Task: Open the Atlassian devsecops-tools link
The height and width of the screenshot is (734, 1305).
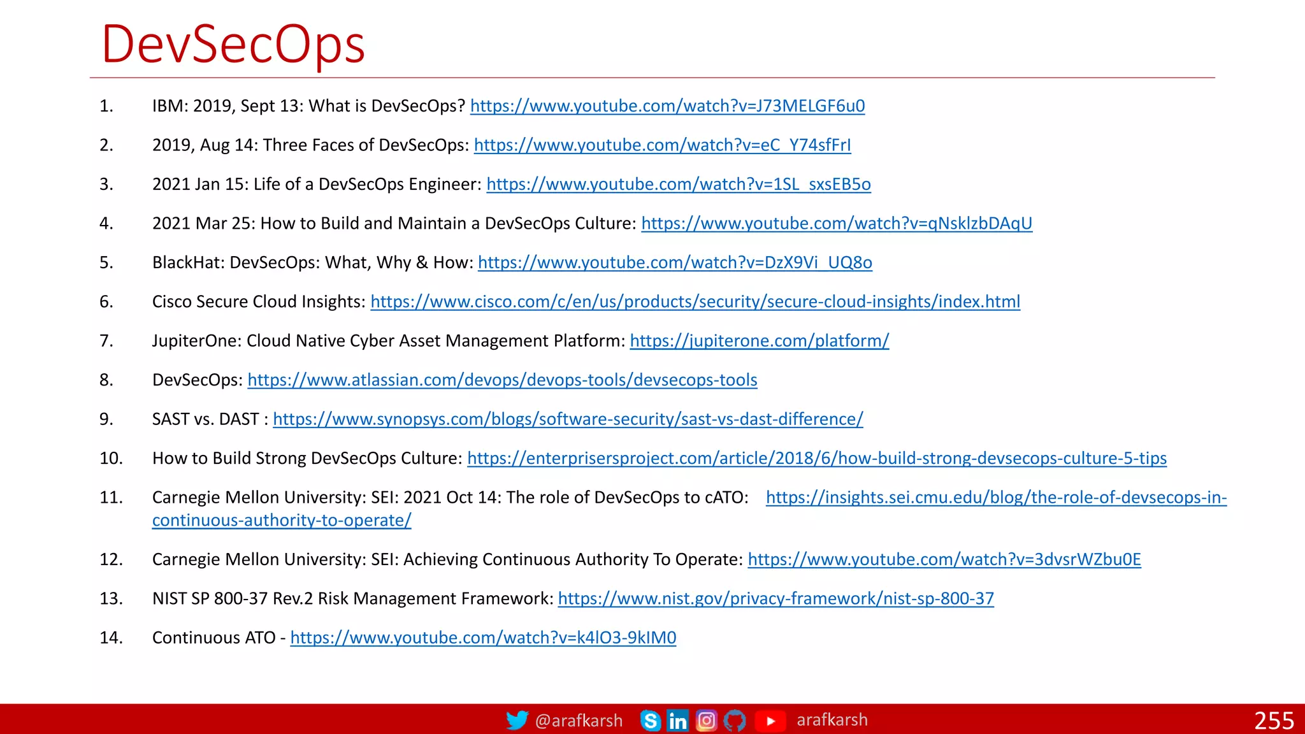Action: click(502, 380)
